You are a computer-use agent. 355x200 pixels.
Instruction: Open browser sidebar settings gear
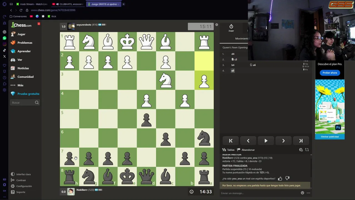4,90
